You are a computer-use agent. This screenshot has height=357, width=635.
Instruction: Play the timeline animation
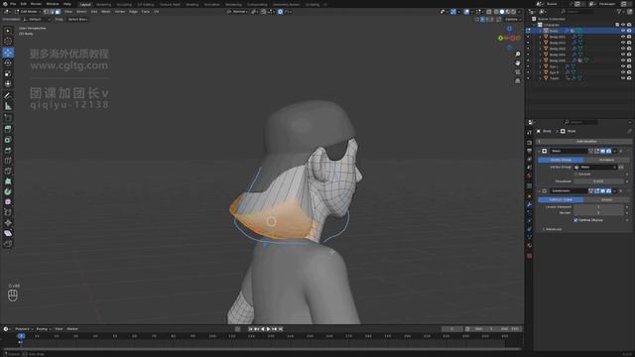point(269,329)
